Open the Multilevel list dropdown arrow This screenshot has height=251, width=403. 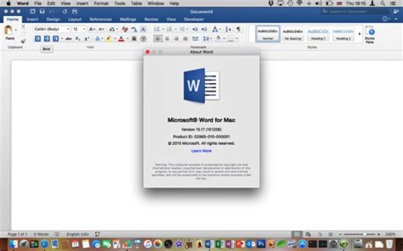pos(188,29)
